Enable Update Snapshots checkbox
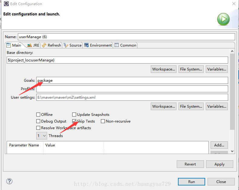The height and width of the screenshot is (190, 239). pyautogui.click(x=74, y=114)
